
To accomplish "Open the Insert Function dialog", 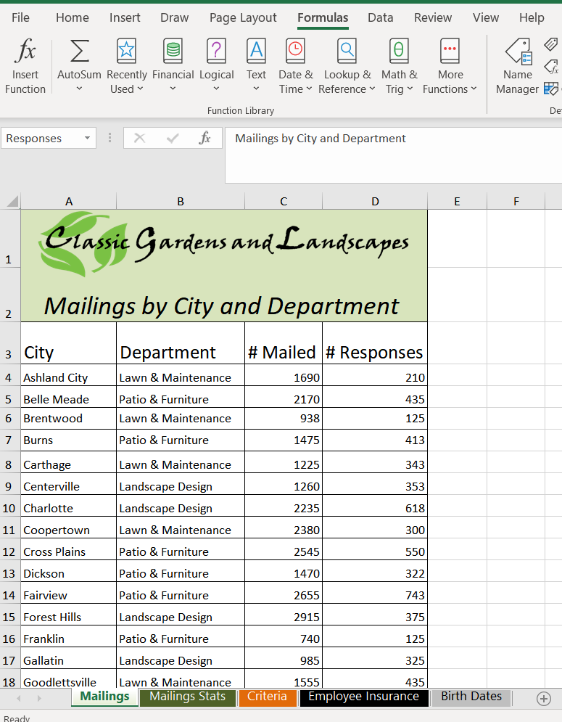I will point(25,67).
